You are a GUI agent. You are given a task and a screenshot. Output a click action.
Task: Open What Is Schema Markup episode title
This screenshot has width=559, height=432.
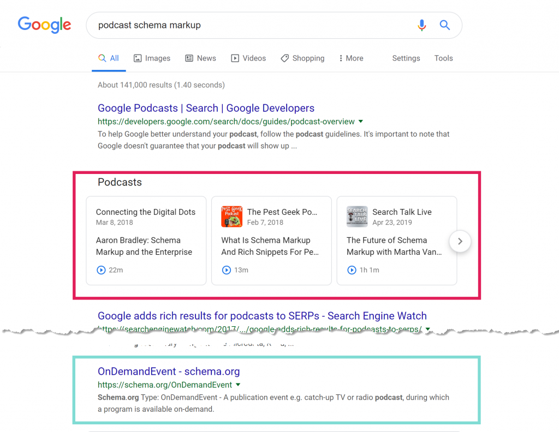pos(270,246)
